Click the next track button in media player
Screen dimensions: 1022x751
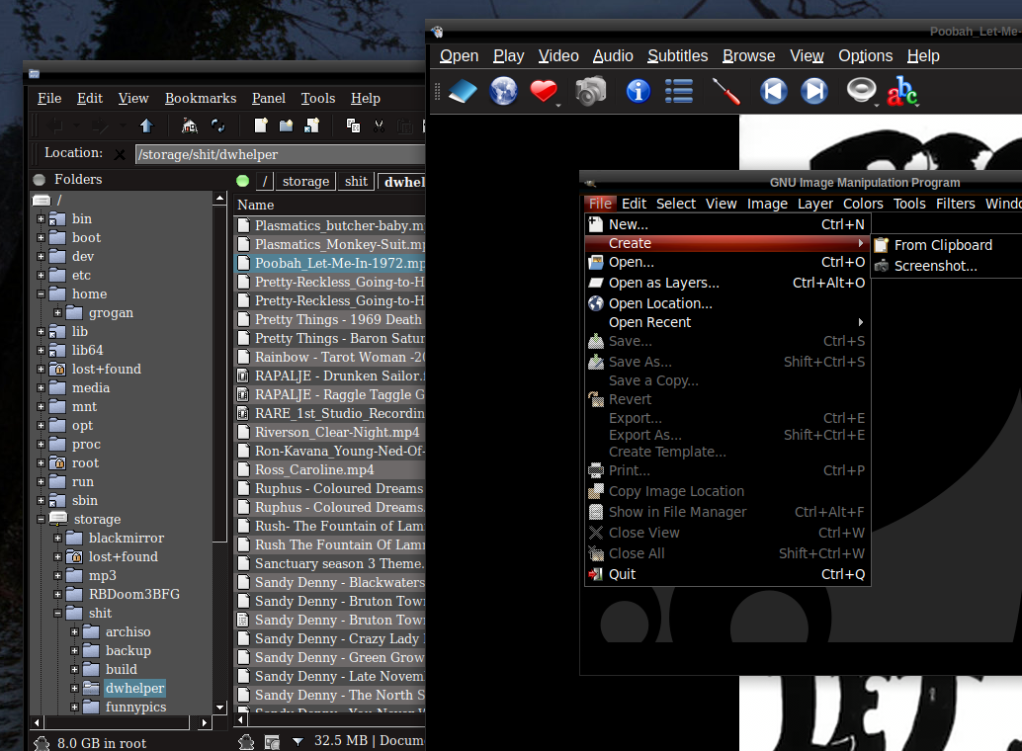(814, 91)
